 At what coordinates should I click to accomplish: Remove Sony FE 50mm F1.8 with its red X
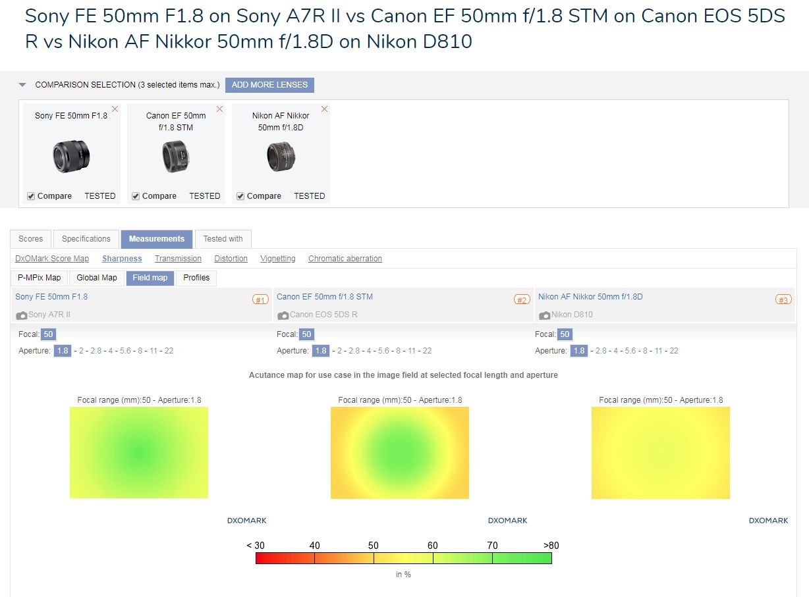click(x=115, y=109)
